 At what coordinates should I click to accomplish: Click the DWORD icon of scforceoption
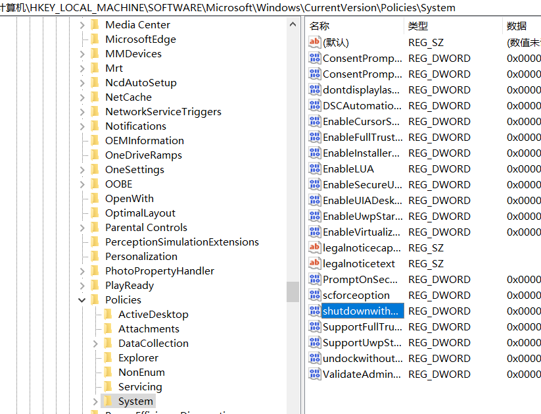pos(315,295)
